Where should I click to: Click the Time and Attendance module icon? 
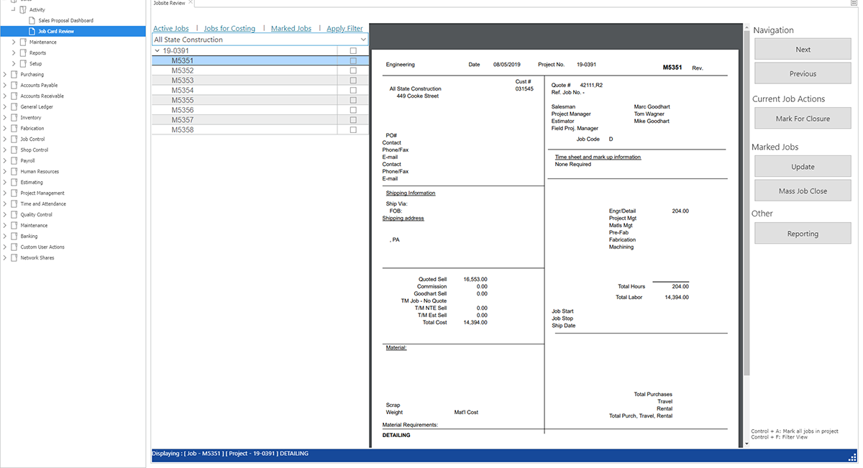14,204
